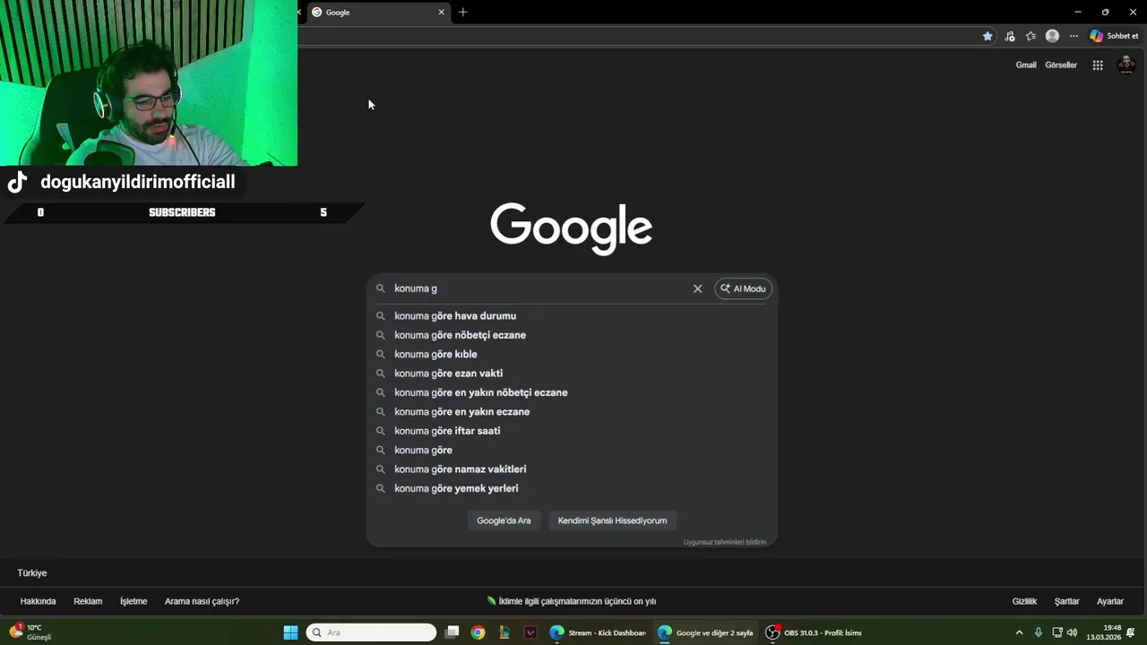Screen dimensions: 1147x645
Task: Open Gmail link
Action: [1026, 64]
